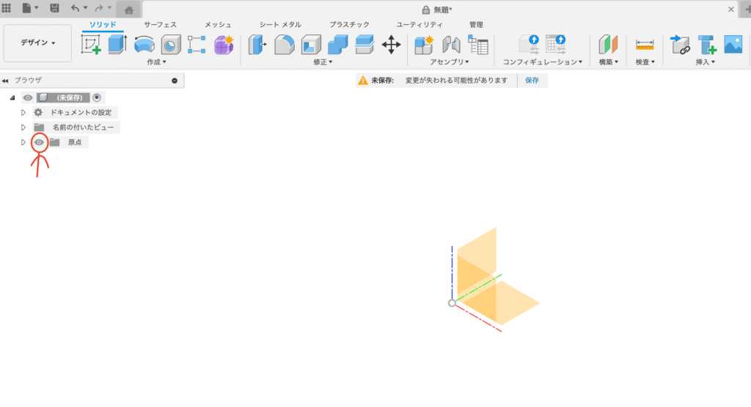Select the Revolve tool
This screenshot has height=407, width=751.
144,45
